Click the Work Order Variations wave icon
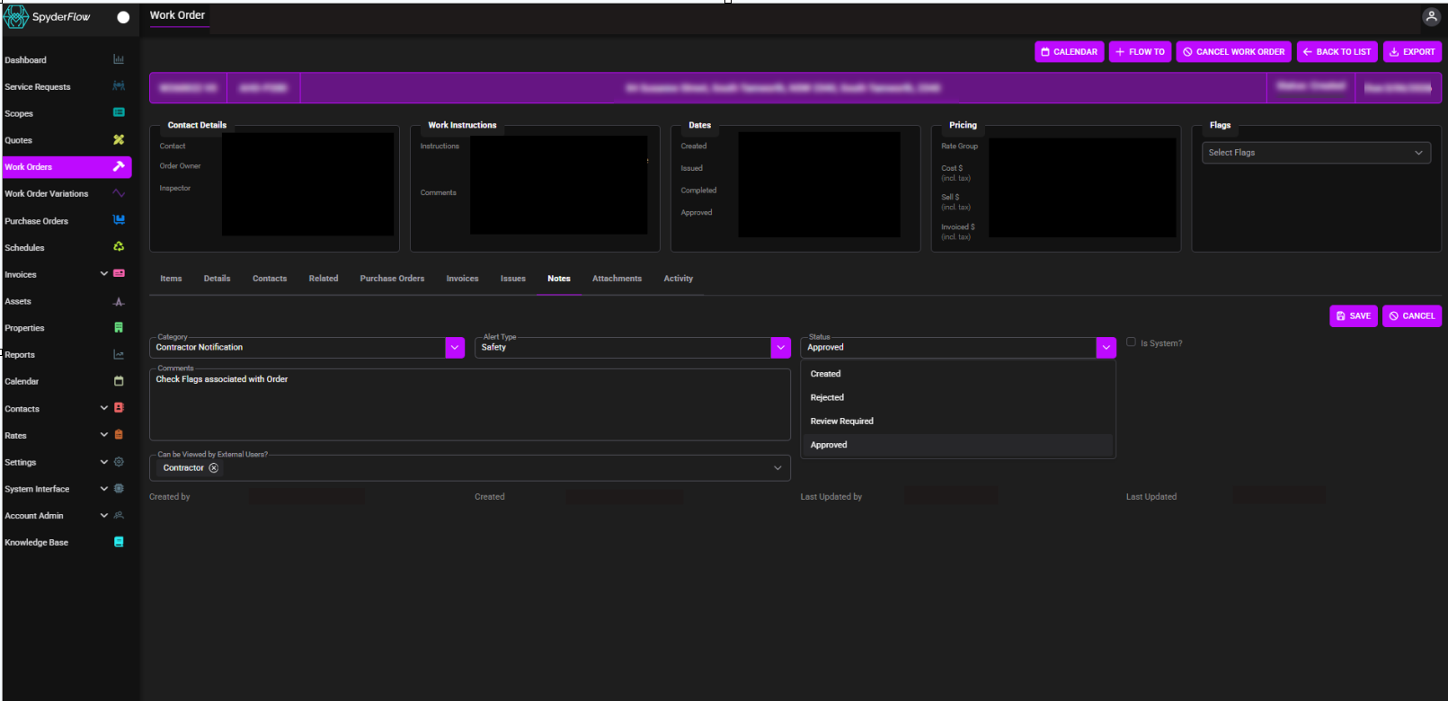This screenshot has width=1448, height=701. [119, 193]
